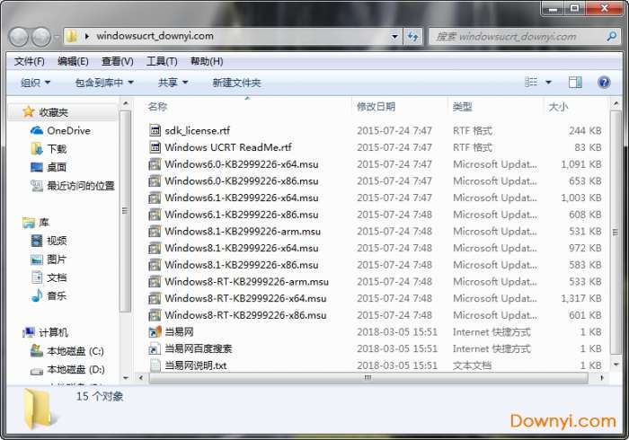Click the horizontal scrollbar's right arrow
The height and width of the screenshot is (440, 629).
[601, 377]
